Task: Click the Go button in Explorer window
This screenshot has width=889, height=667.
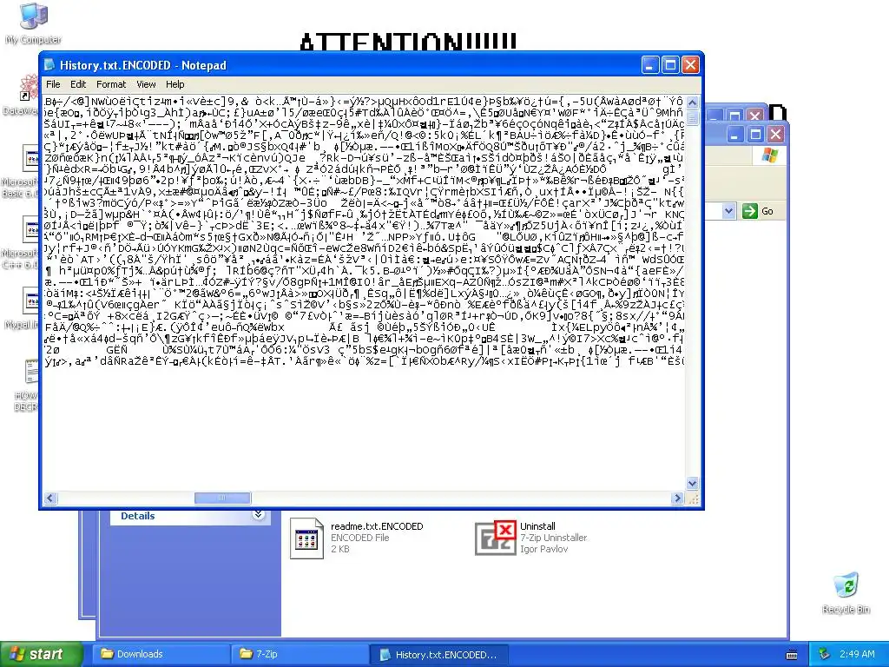Action: point(759,211)
